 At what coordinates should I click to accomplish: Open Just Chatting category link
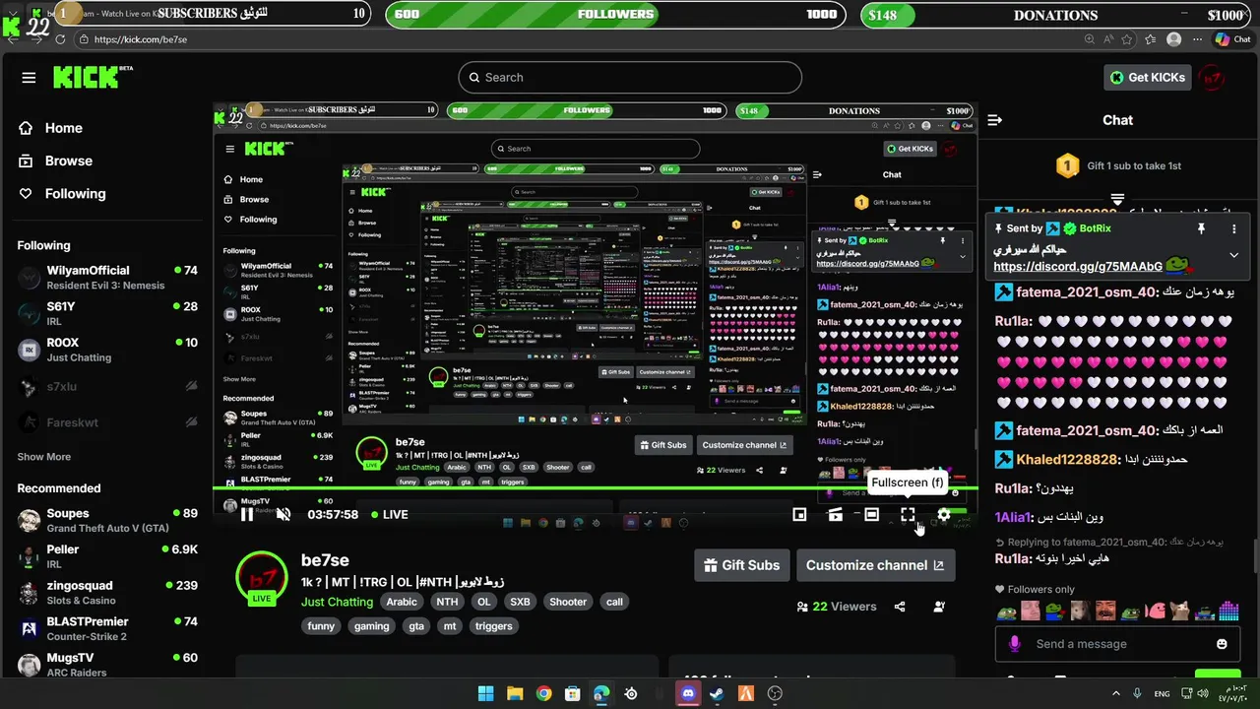coord(337,602)
